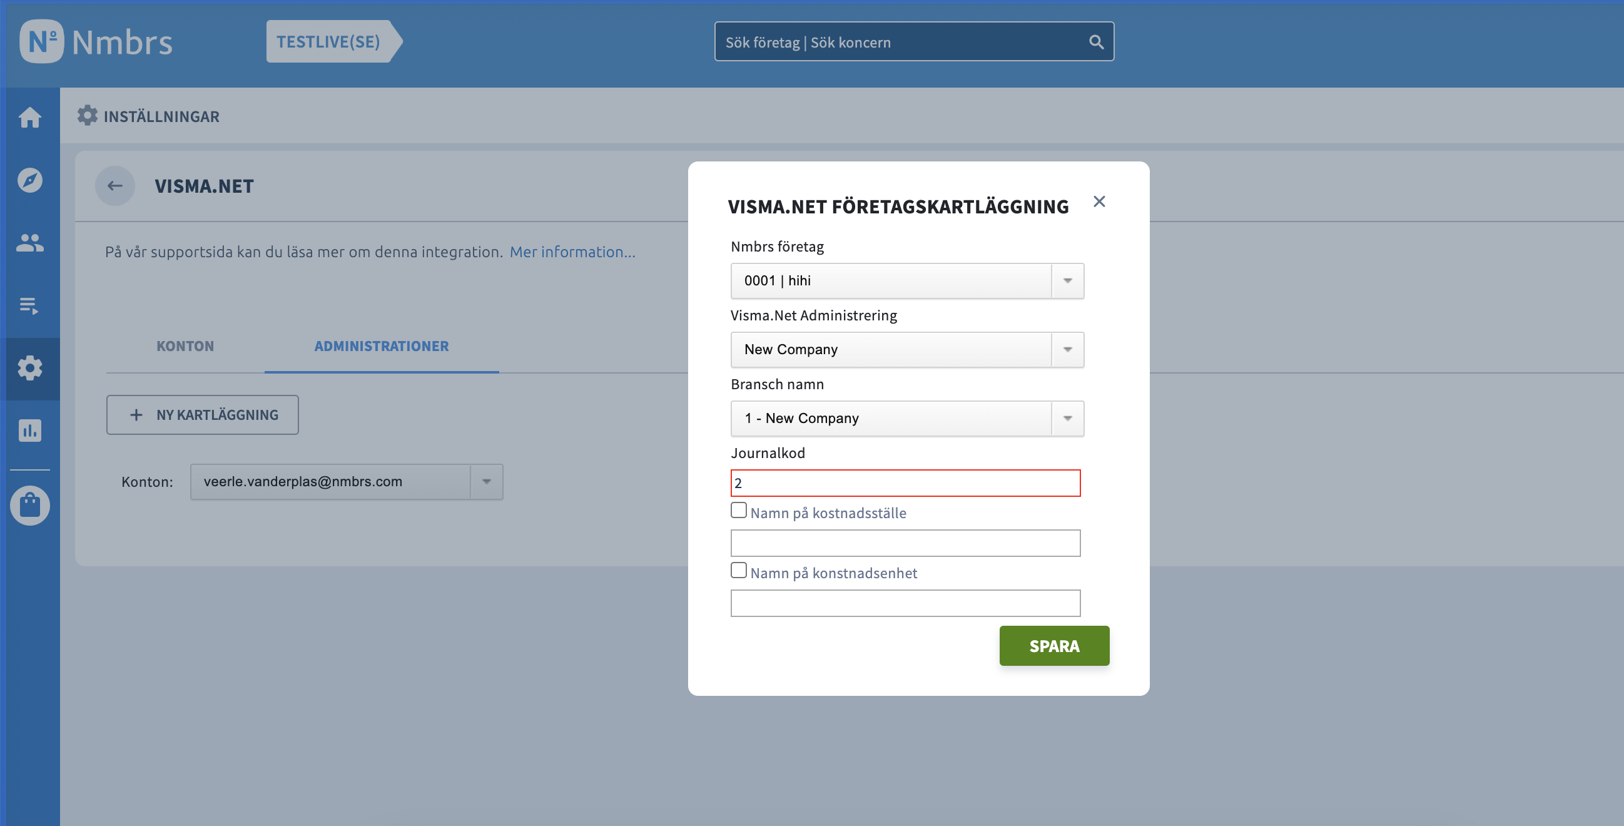
Task: Click the Journalkod input field
Action: 905,483
